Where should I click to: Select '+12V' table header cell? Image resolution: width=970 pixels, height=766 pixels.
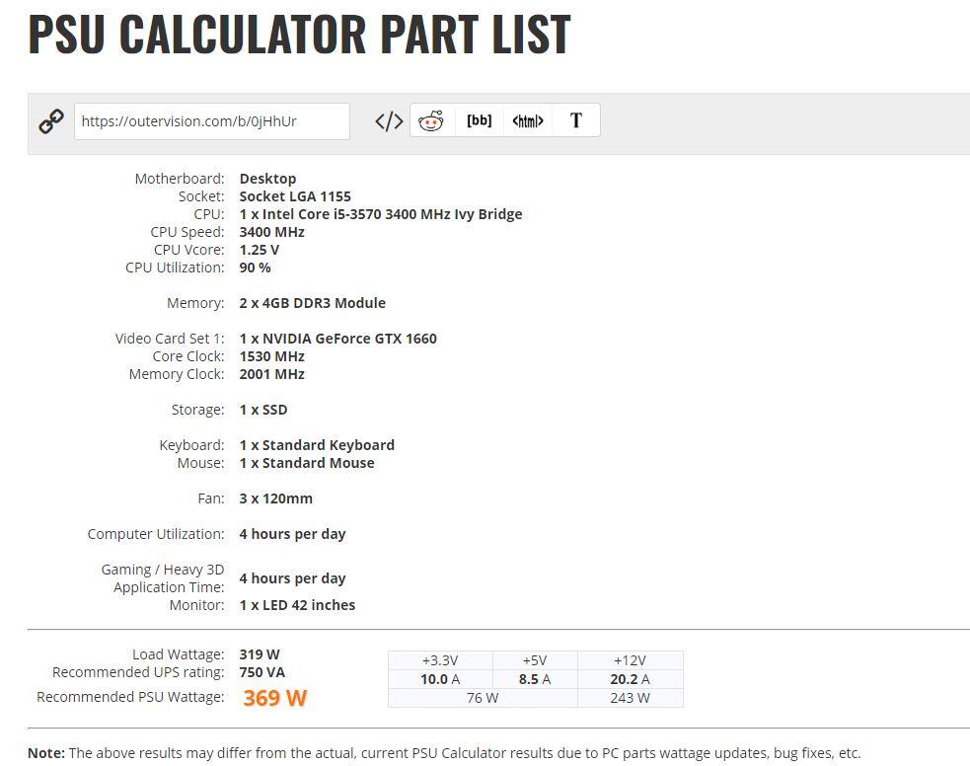pyautogui.click(x=631, y=660)
